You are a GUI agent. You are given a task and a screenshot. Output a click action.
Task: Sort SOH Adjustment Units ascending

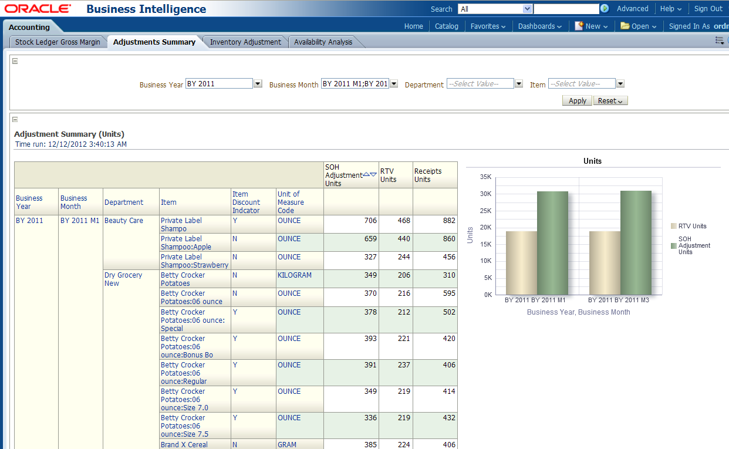(366, 174)
